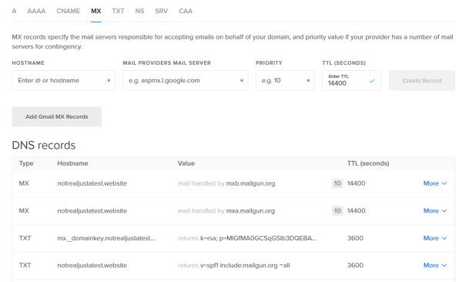Go to the TXT record tab

click(x=118, y=11)
